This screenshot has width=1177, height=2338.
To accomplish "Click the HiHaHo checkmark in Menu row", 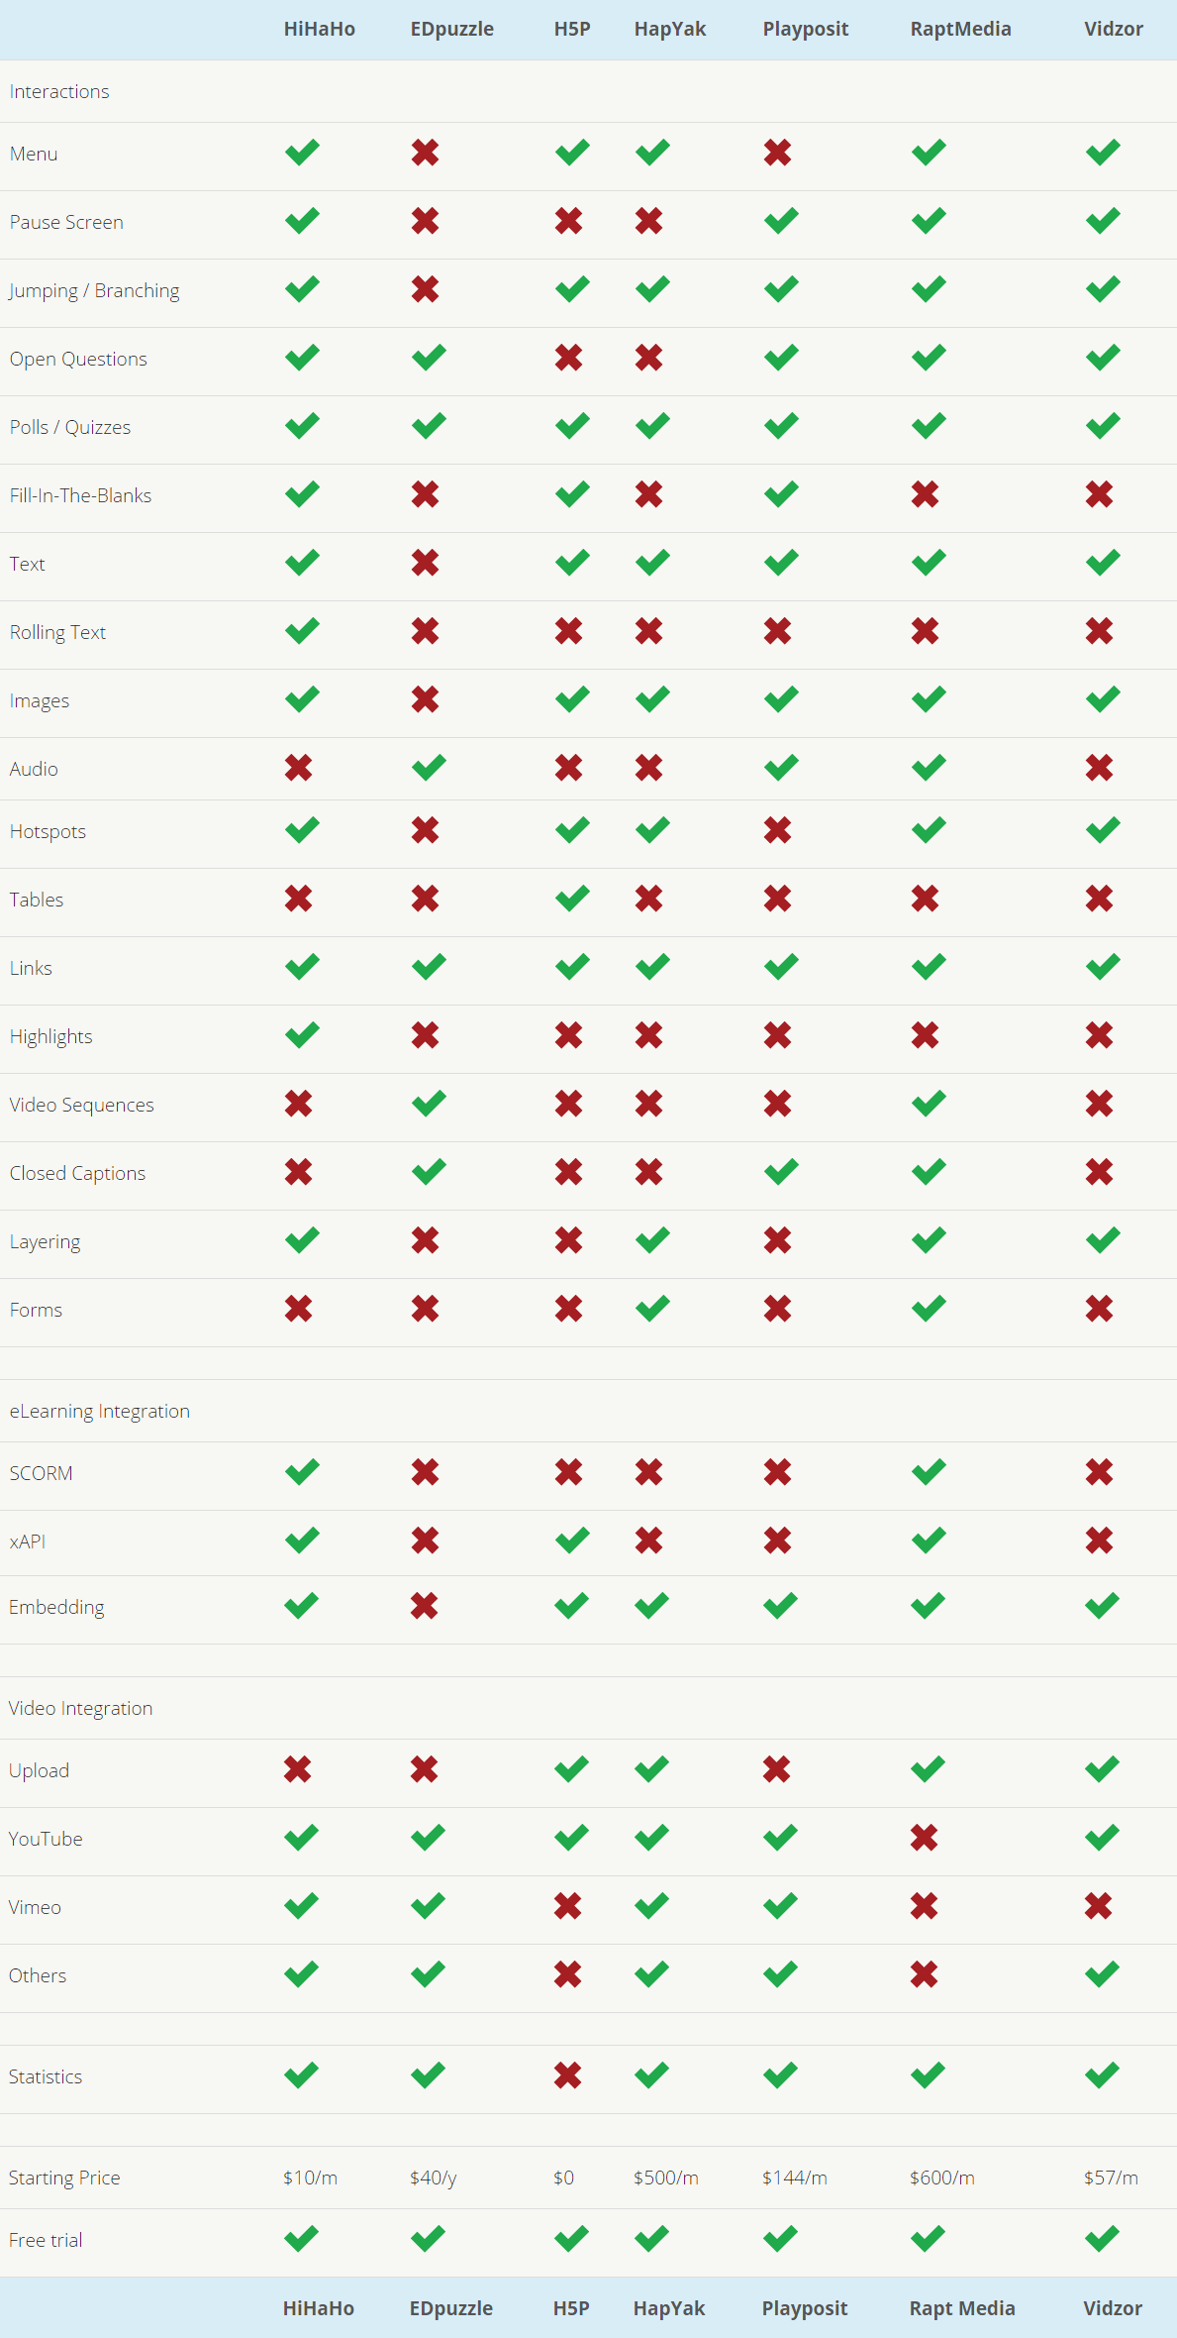I will point(302,153).
